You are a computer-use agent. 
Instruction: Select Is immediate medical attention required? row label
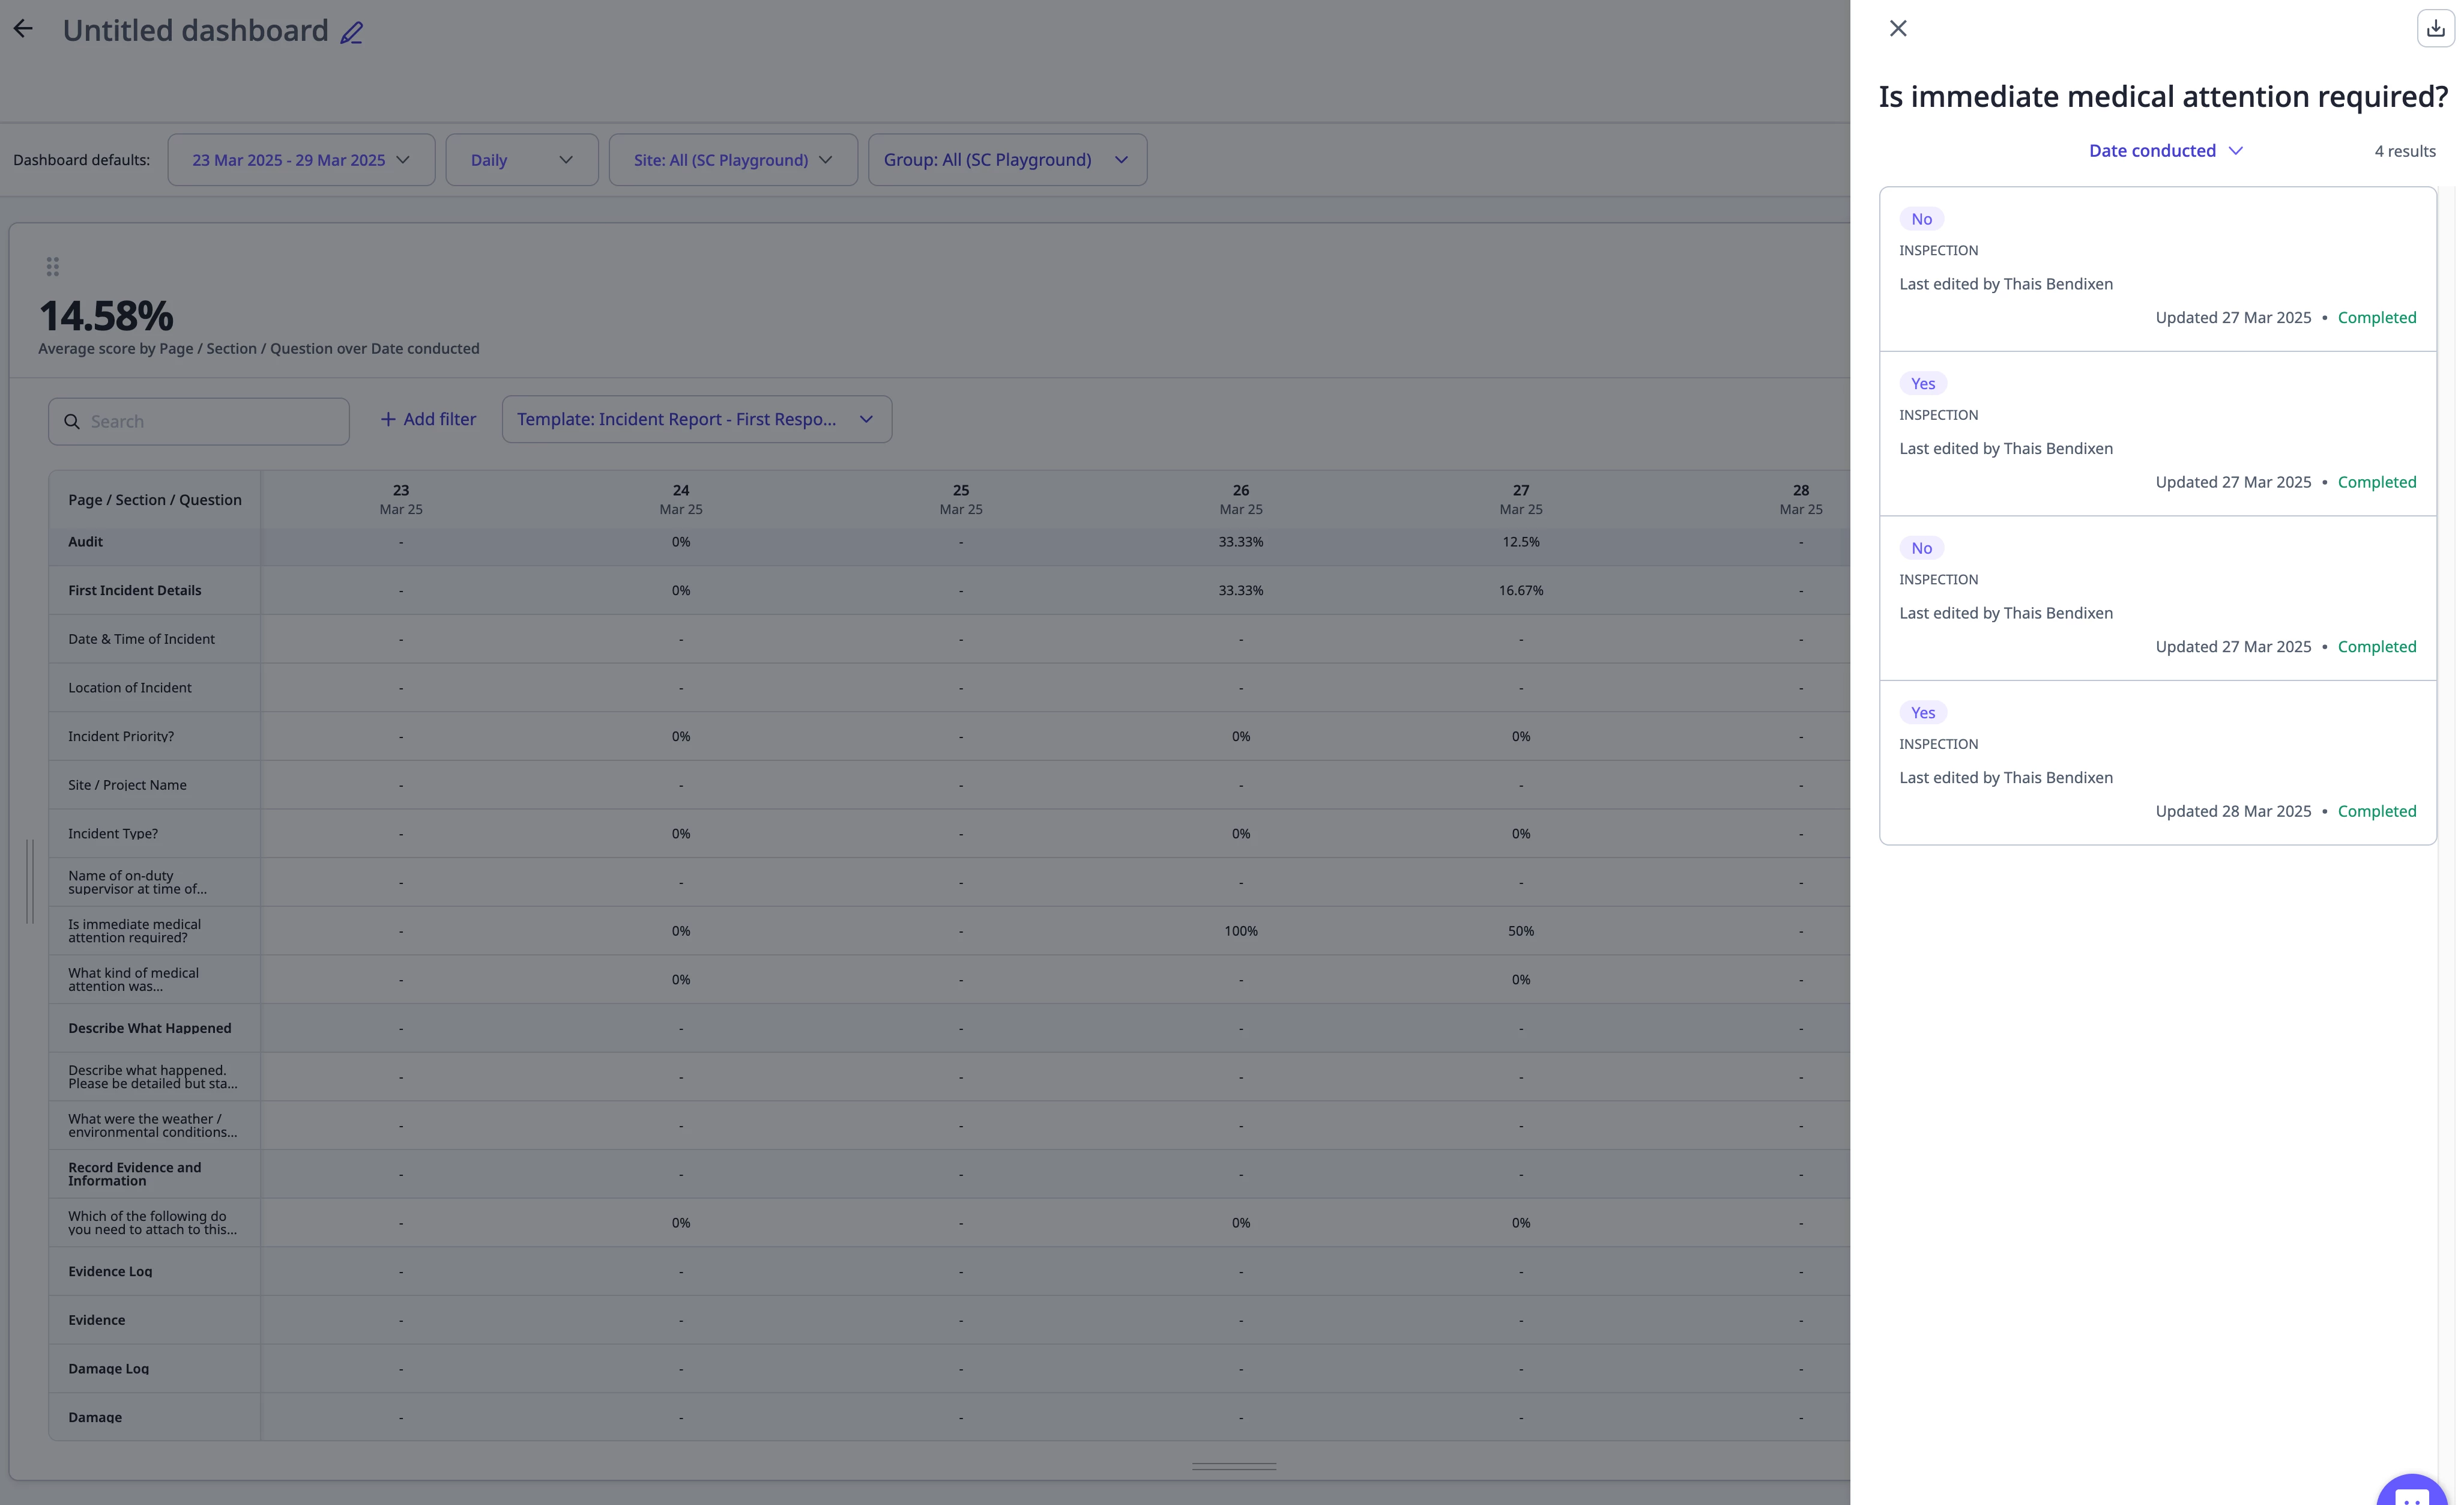pyautogui.click(x=134, y=931)
